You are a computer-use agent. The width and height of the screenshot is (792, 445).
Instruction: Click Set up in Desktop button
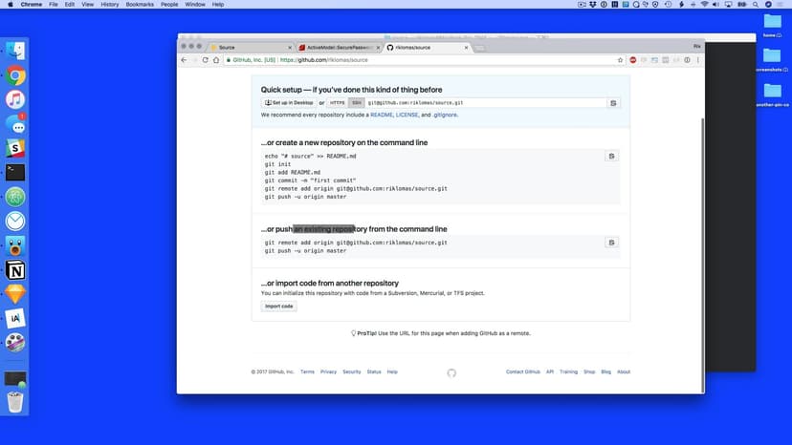[289, 102]
